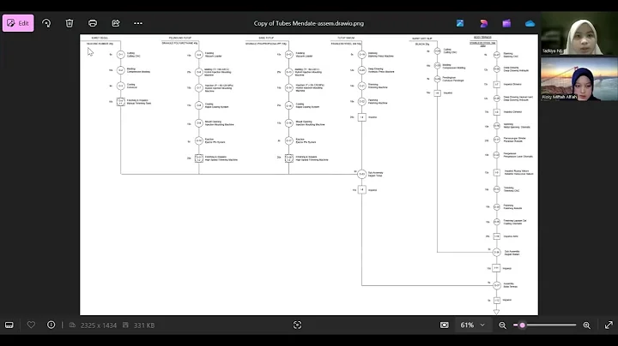
Task: Zoom in with the plus magnifier
Action: click(587, 325)
